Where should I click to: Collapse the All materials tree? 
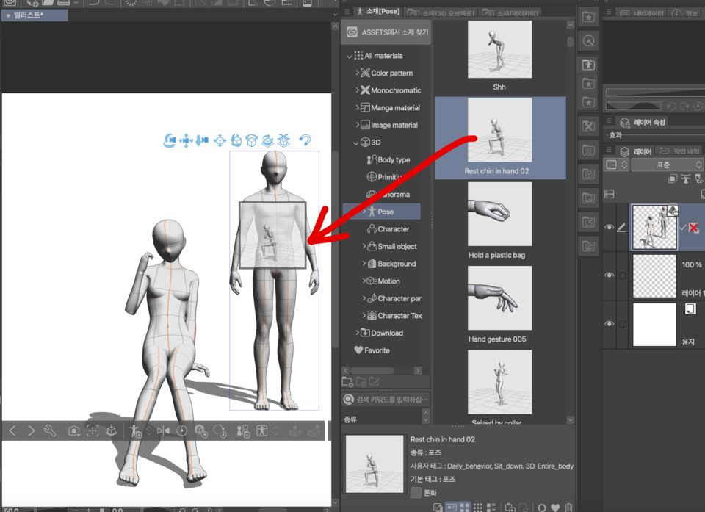(349, 57)
